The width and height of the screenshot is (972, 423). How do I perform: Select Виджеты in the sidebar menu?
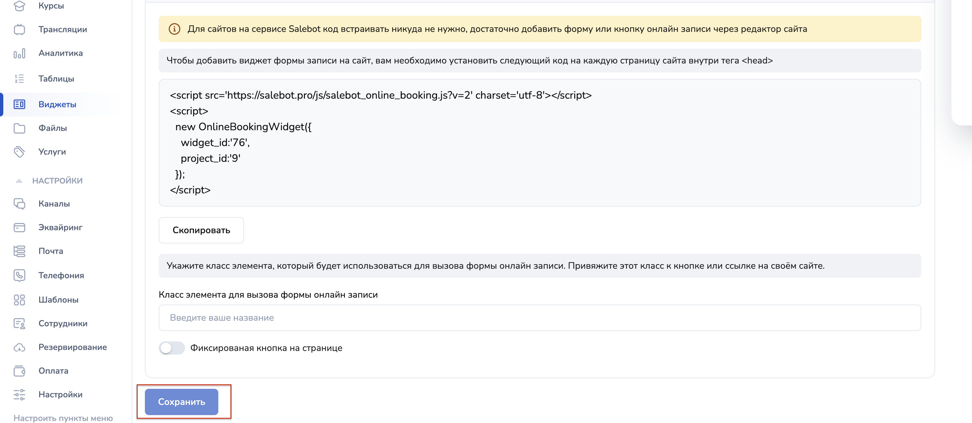point(57,104)
